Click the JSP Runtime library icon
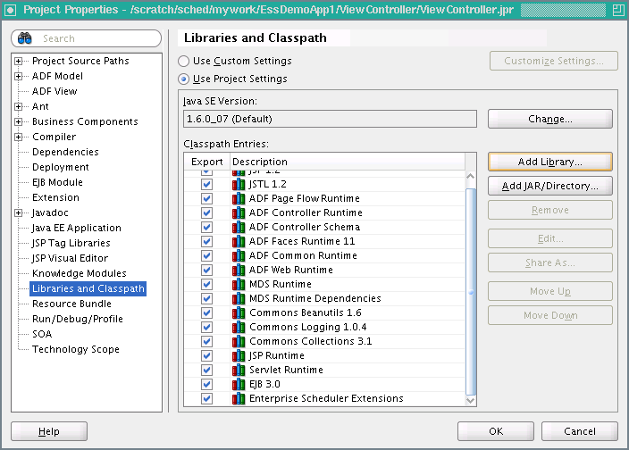The width and height of the screenshot is (629, 450). (239, 356)
